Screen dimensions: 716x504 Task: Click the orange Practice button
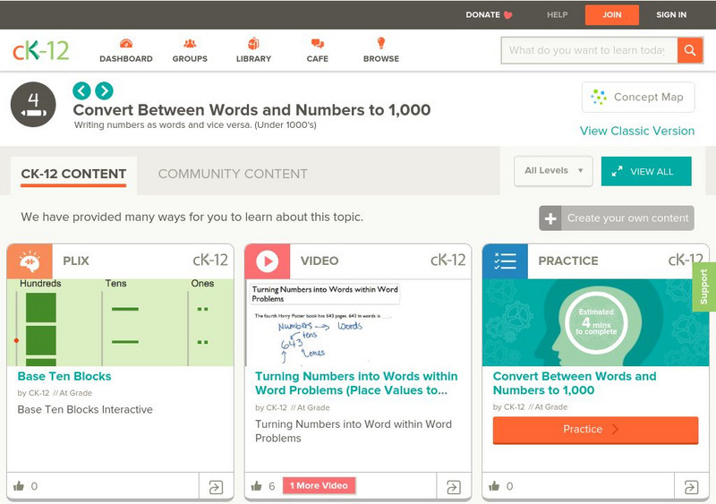[x=595, y=430]
